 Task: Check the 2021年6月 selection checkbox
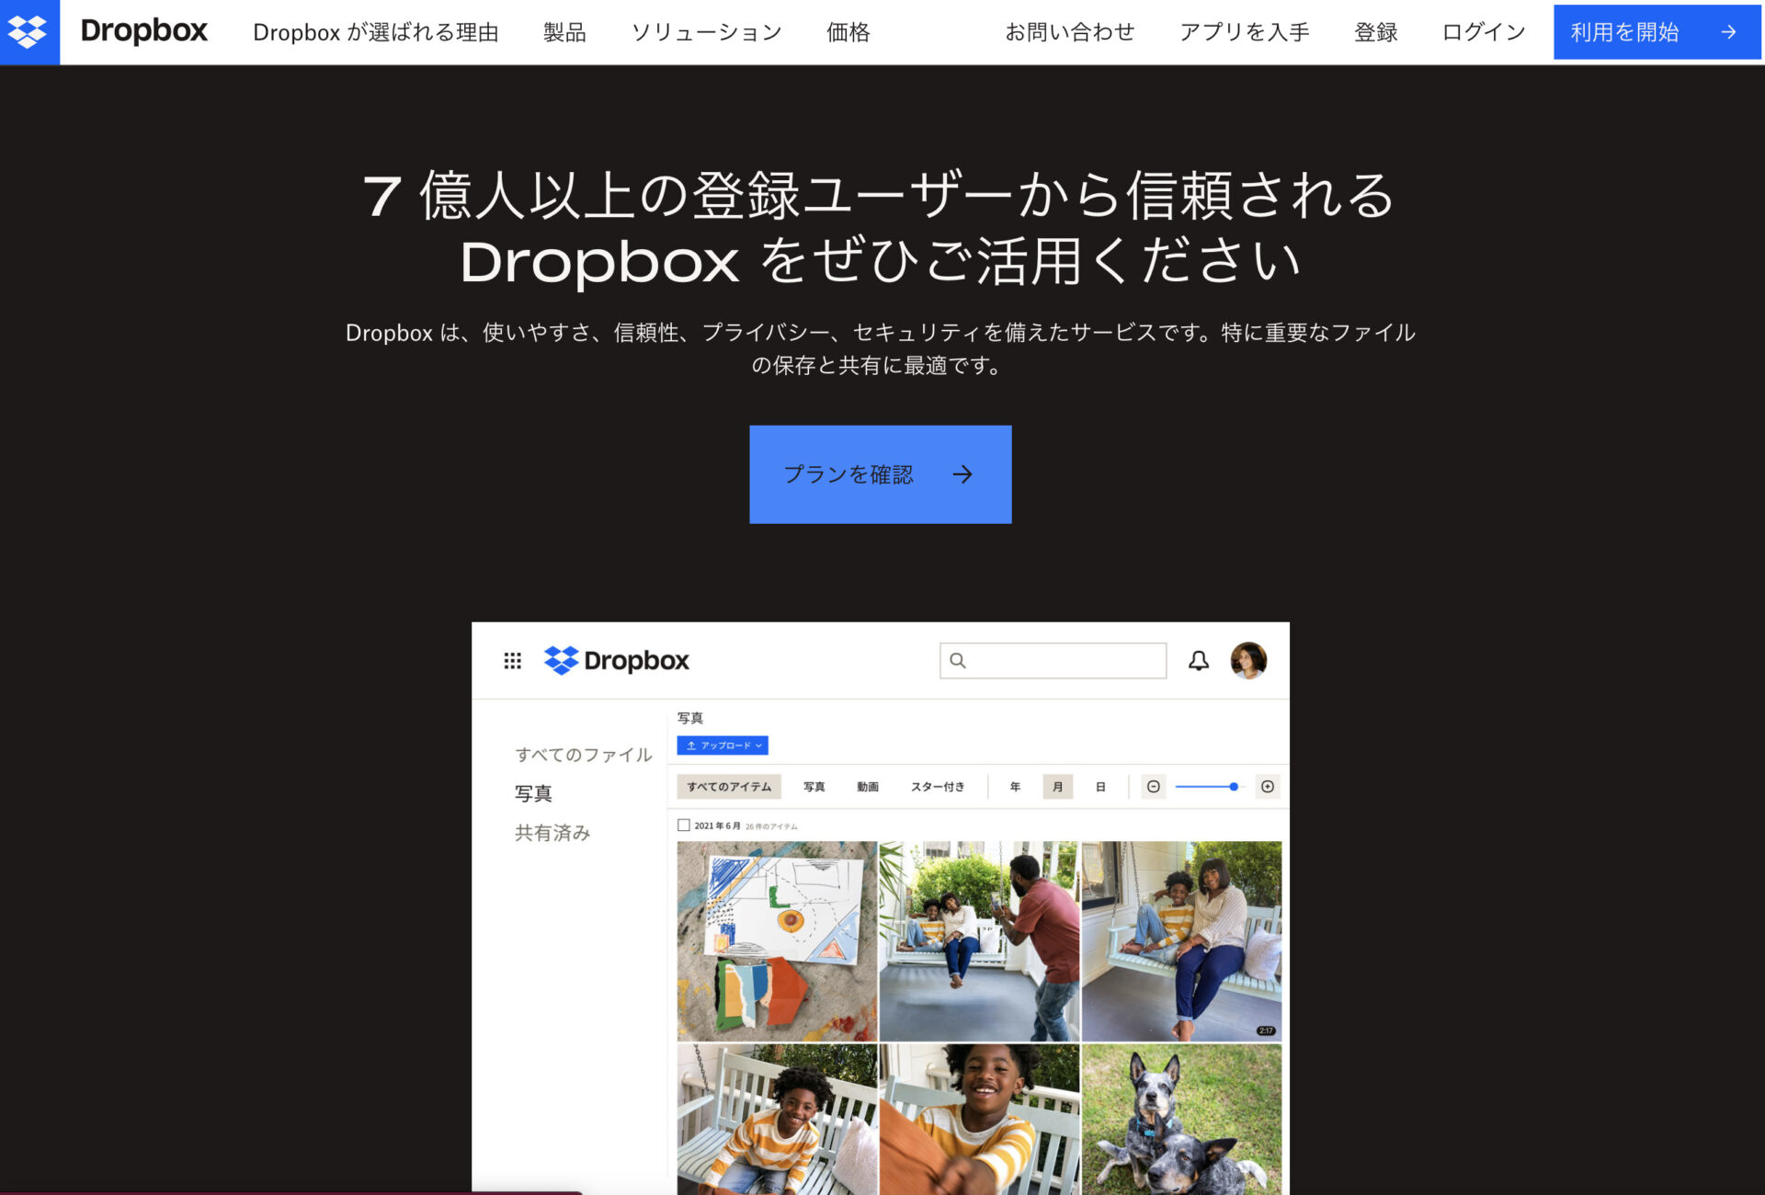pos(683,825)
